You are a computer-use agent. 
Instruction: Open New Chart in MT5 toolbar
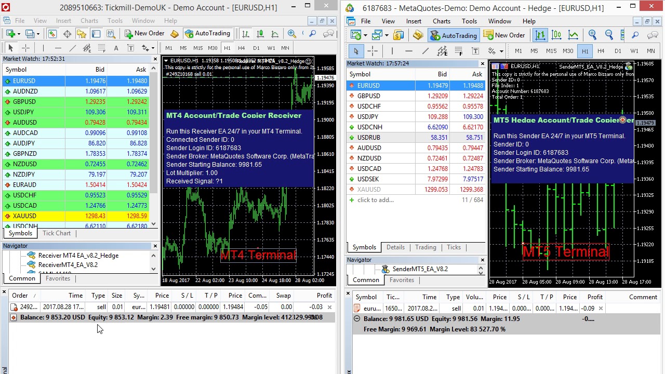coord(355,35)
